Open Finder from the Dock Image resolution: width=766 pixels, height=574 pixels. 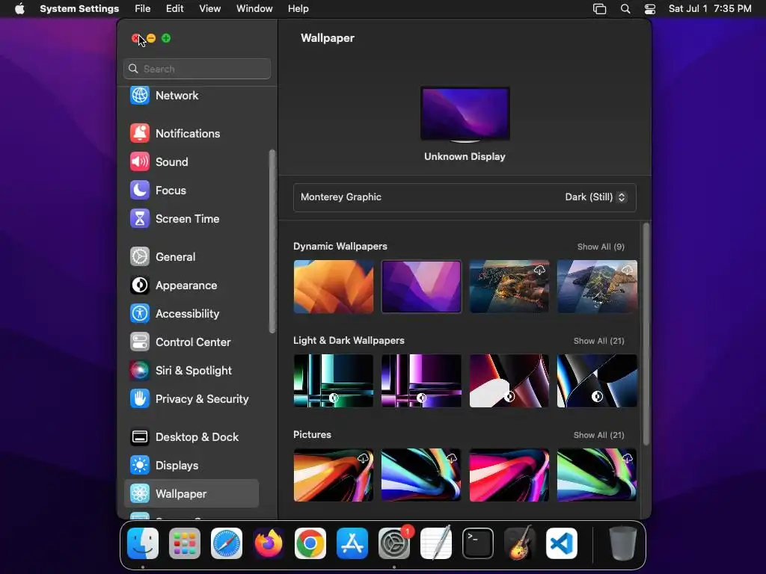(x=143, y=543)
